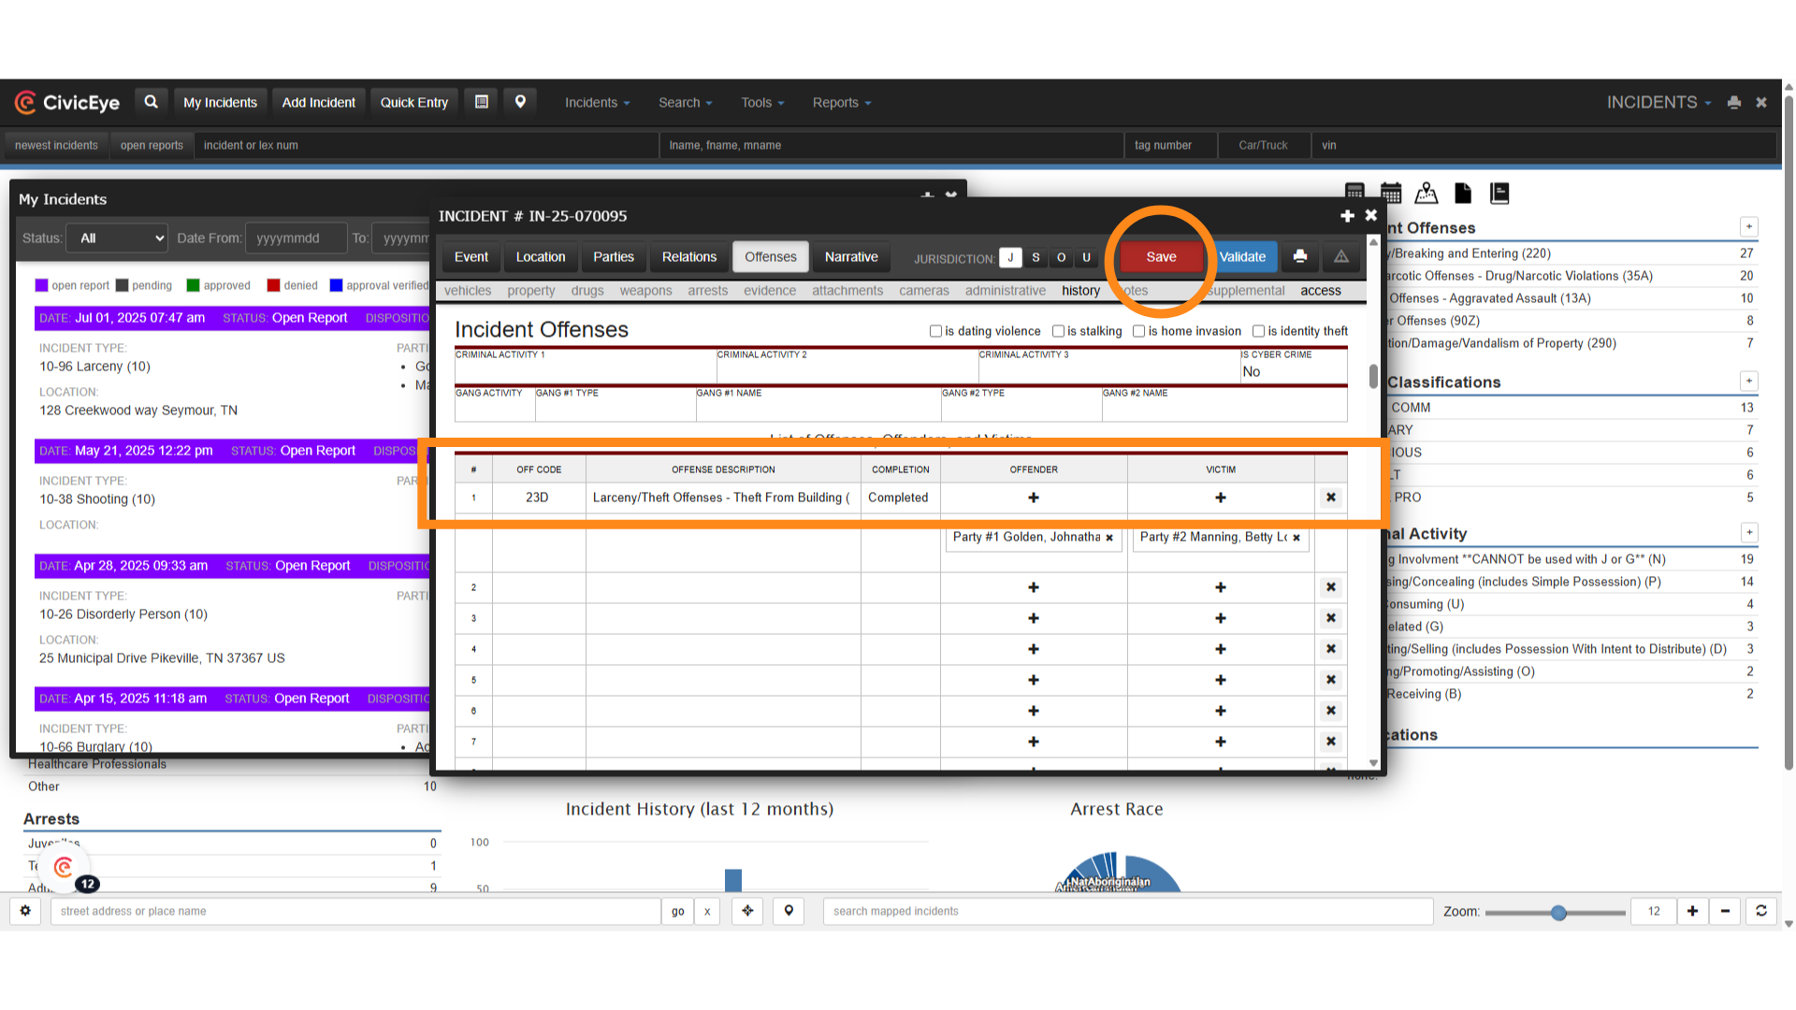Select jurisdiction O toggle

[x=1061, y=257]
